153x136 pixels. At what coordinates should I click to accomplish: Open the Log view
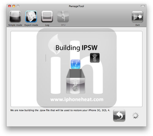[47, 16]
